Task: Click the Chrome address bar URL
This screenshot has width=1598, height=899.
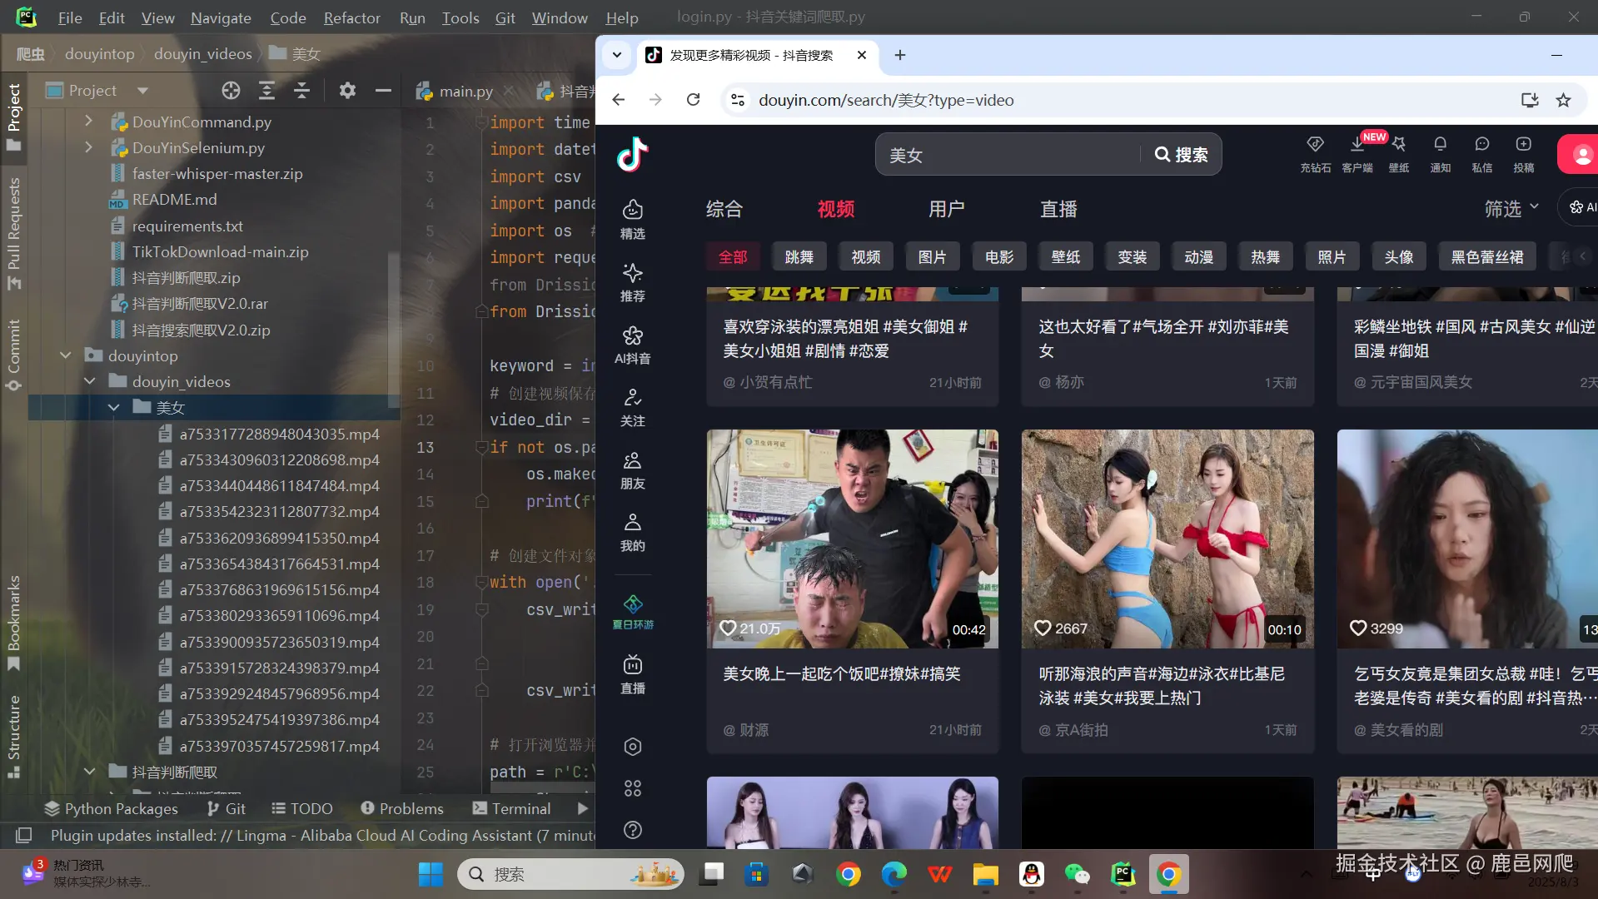Action: [x=886, y=100]
